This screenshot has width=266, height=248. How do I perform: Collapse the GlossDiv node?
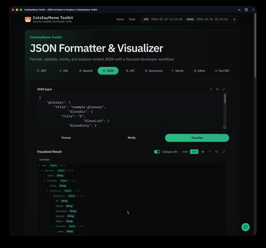pyautogui.click(x=45, y=181)
